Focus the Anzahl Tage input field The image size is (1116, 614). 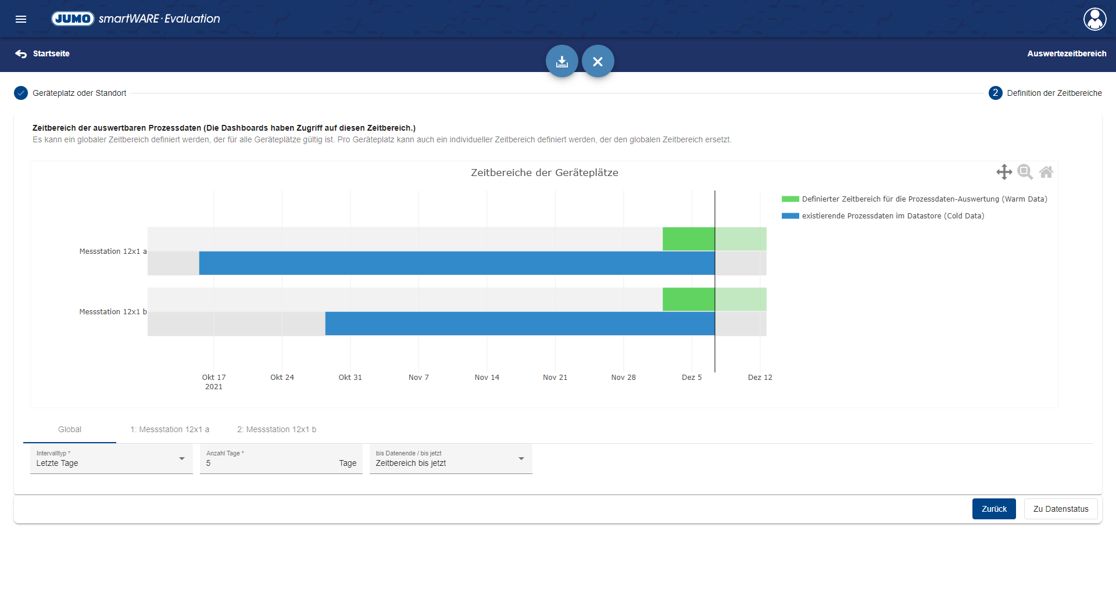tap(267, 463)
